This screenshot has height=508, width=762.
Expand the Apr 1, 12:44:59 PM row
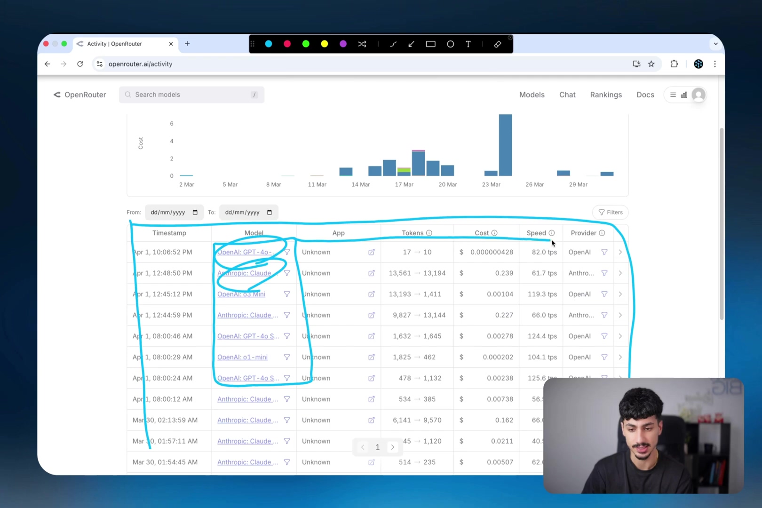tap(620, 315)
